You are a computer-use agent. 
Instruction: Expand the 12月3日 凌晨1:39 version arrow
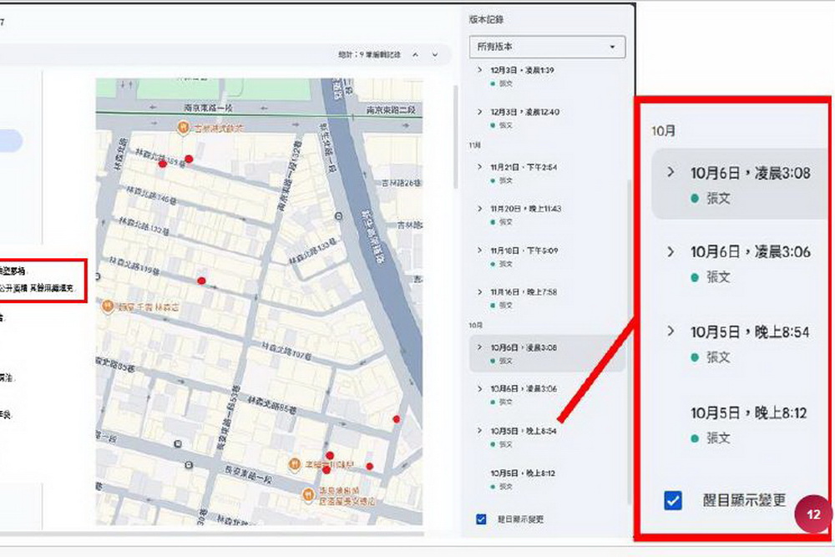(x=479, y=70)
